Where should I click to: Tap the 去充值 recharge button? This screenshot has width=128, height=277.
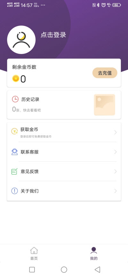tap(105, 73)
